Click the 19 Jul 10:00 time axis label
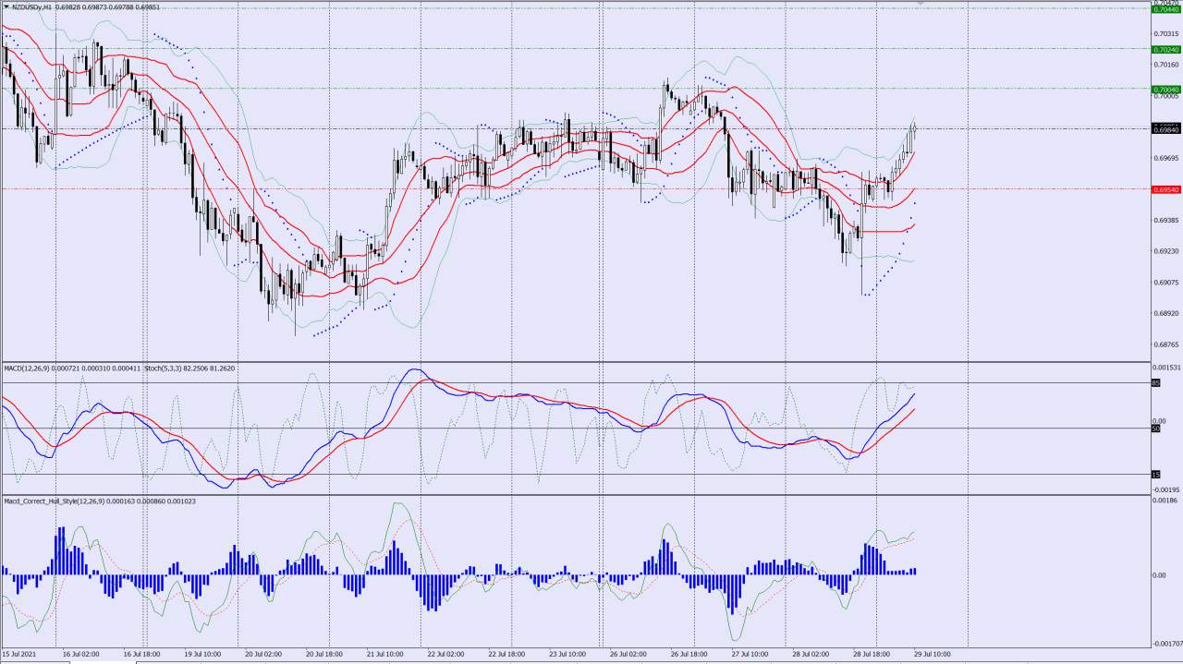Viewport: 1183px width, 664px height. 202,654
